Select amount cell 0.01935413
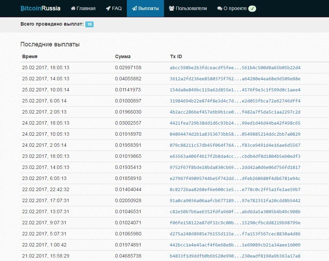329x261 pixels. pyautogui.click(x=128, y=168)
